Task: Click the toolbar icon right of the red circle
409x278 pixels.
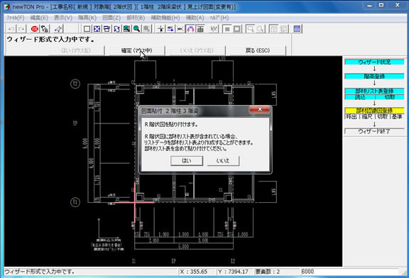Action: click(x=45, y=28)
